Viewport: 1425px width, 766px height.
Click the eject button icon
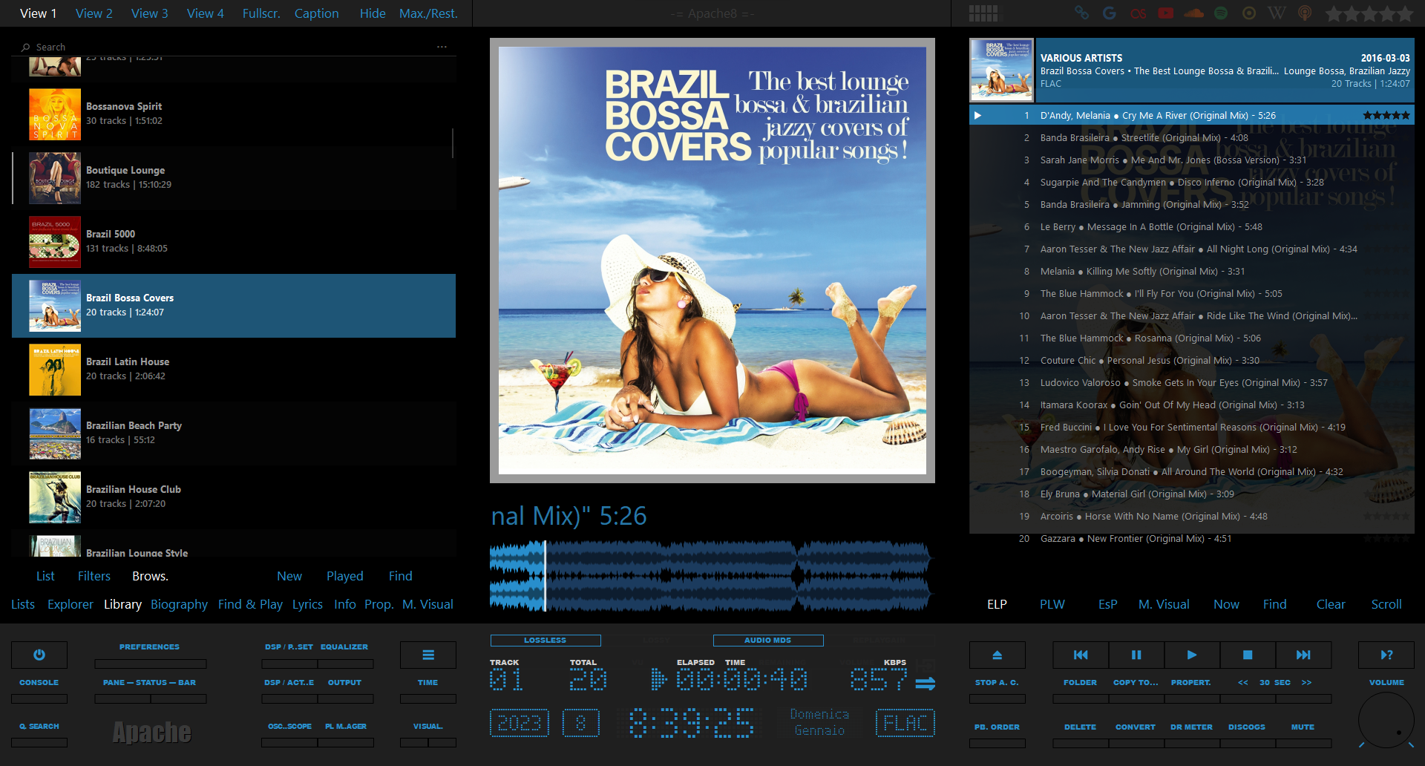click(x=997, y=655)
